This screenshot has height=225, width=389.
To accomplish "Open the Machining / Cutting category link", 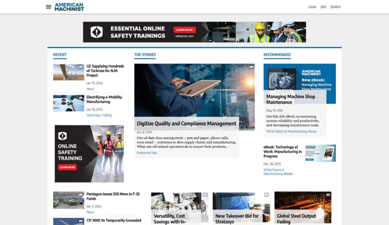I will click(x=99, y=115).
